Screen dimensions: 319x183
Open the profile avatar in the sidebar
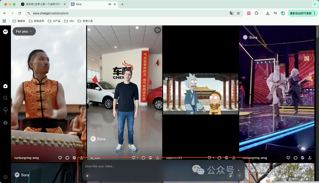[x=6, y=123]
